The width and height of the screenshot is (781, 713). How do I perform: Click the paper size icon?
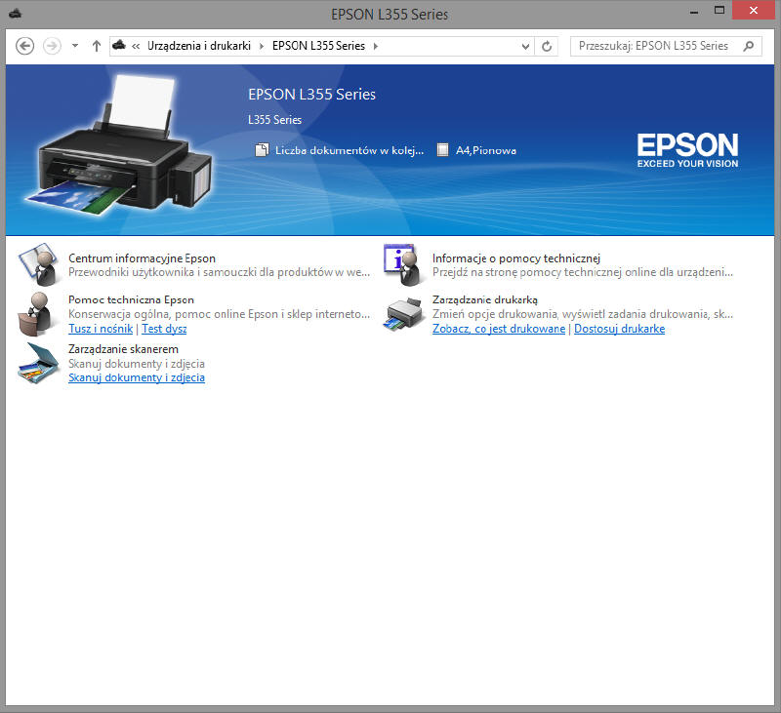point(442,150)
